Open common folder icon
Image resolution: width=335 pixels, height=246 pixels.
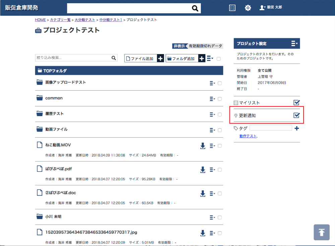pos(40,98)
